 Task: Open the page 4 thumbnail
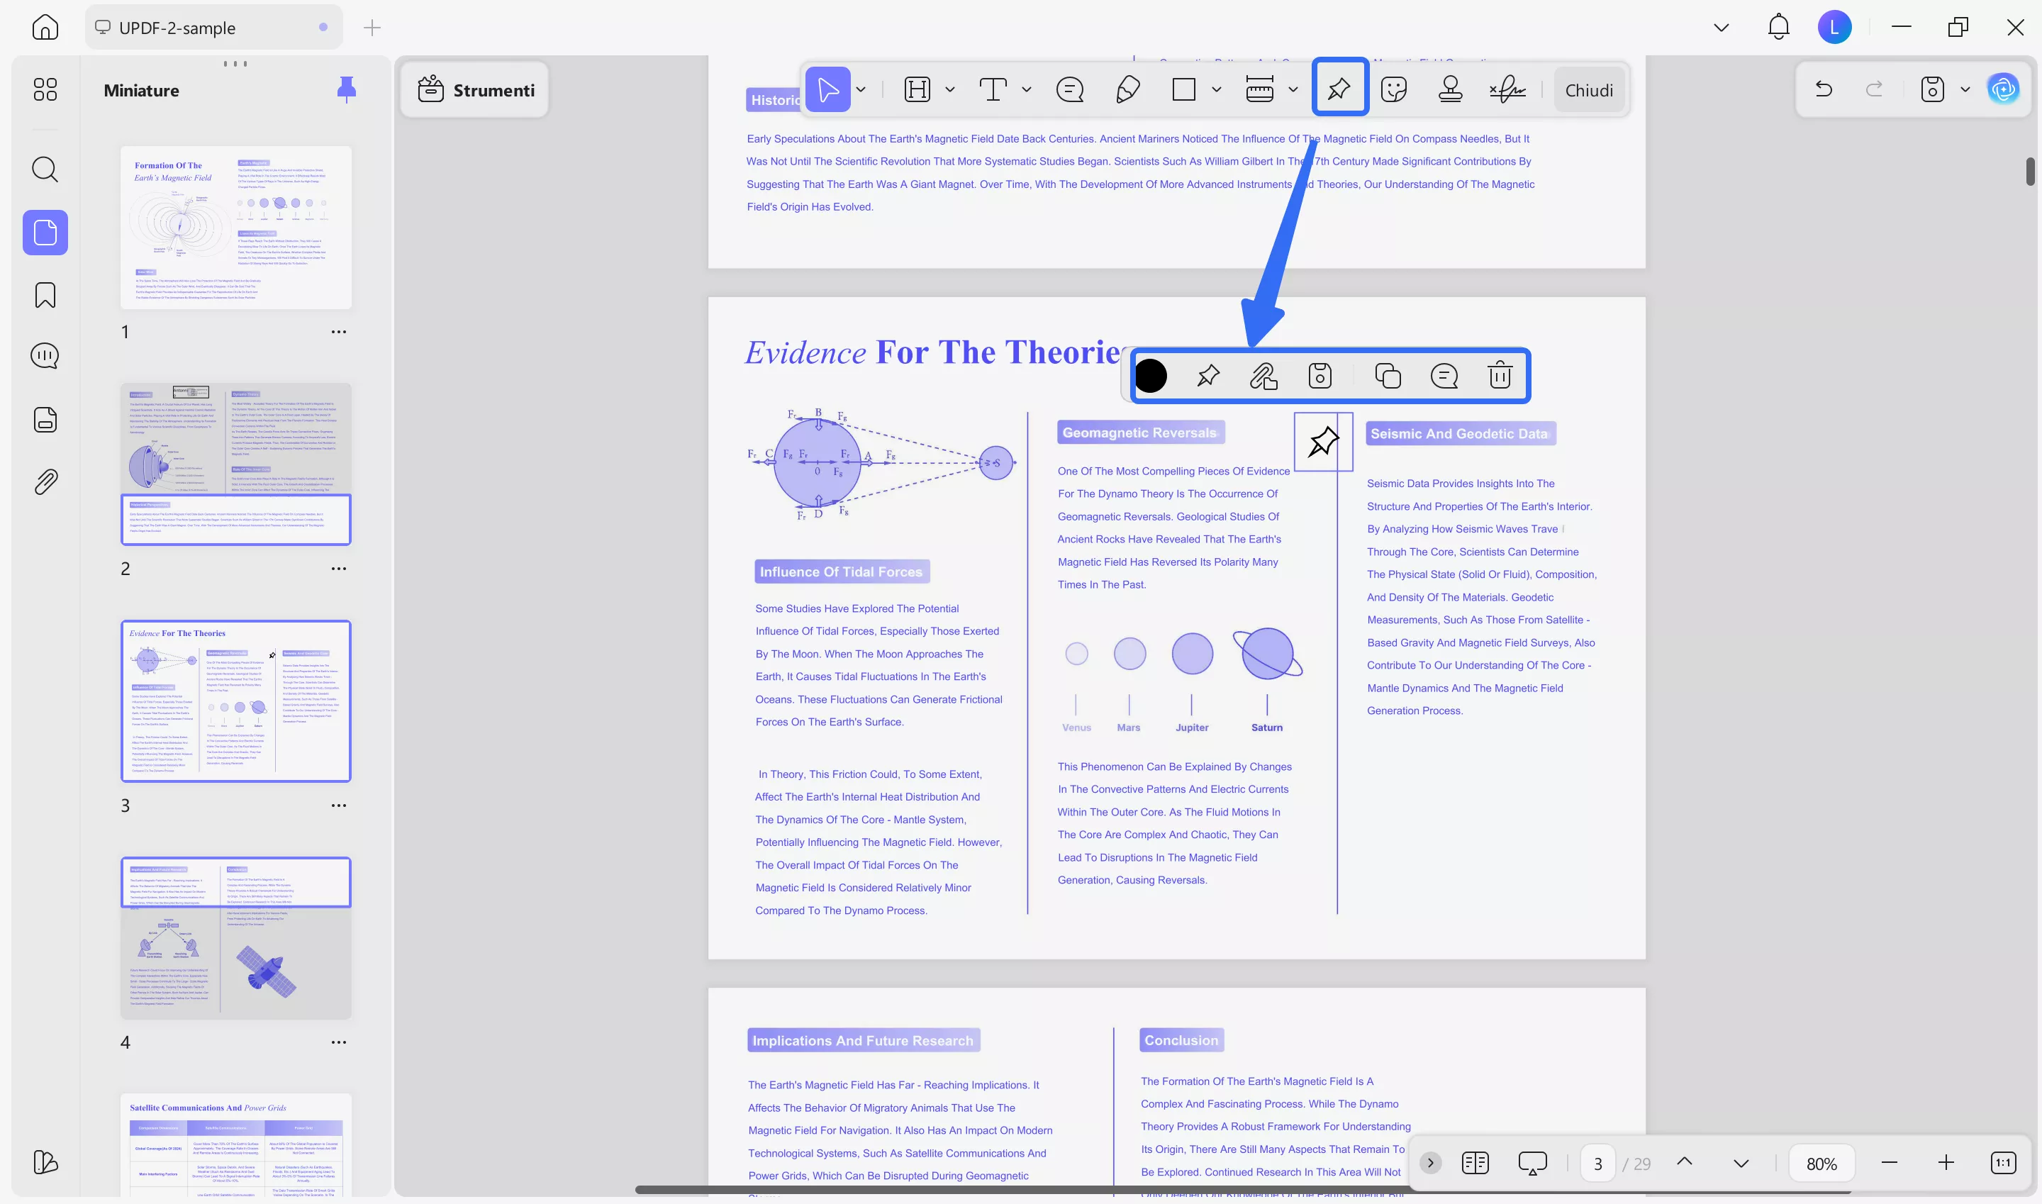(x=236, y=938)
